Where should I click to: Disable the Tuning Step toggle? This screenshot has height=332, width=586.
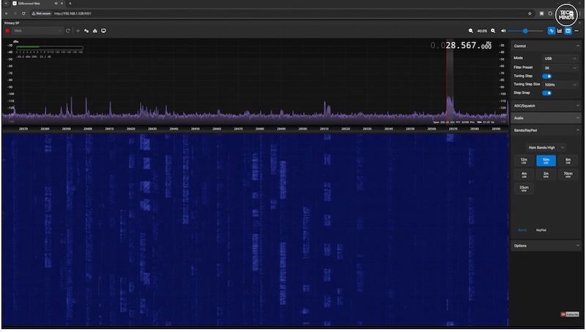[546, 75]
